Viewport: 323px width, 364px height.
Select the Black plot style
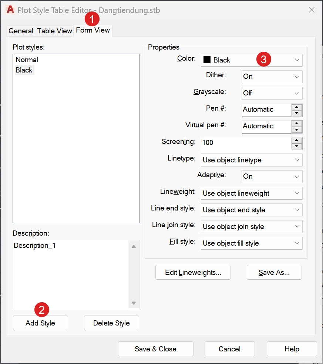pyautogui.click(x=24, y=70)
